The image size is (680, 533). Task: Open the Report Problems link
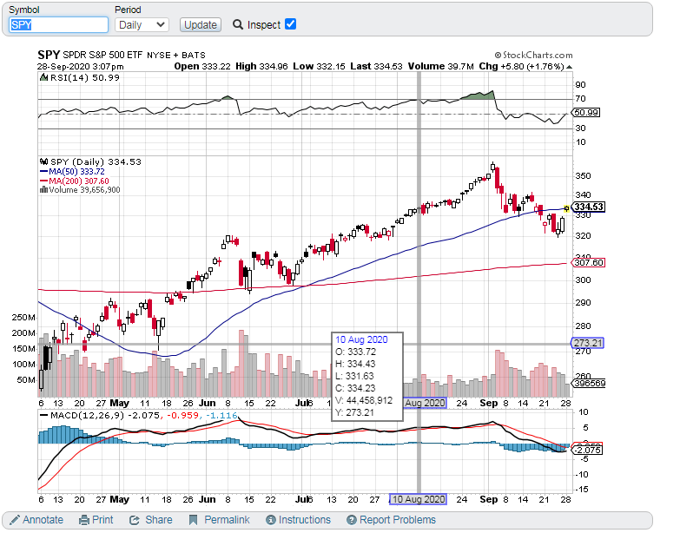tap(398, 520)
